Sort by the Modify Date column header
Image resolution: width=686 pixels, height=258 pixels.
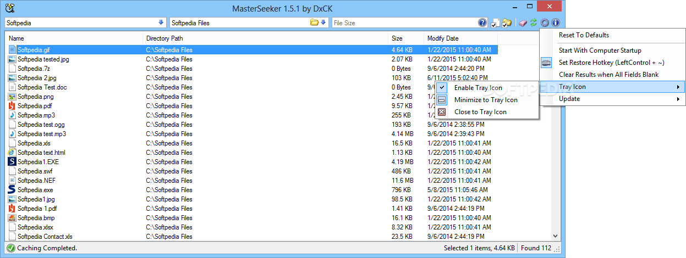click(460, 38)
